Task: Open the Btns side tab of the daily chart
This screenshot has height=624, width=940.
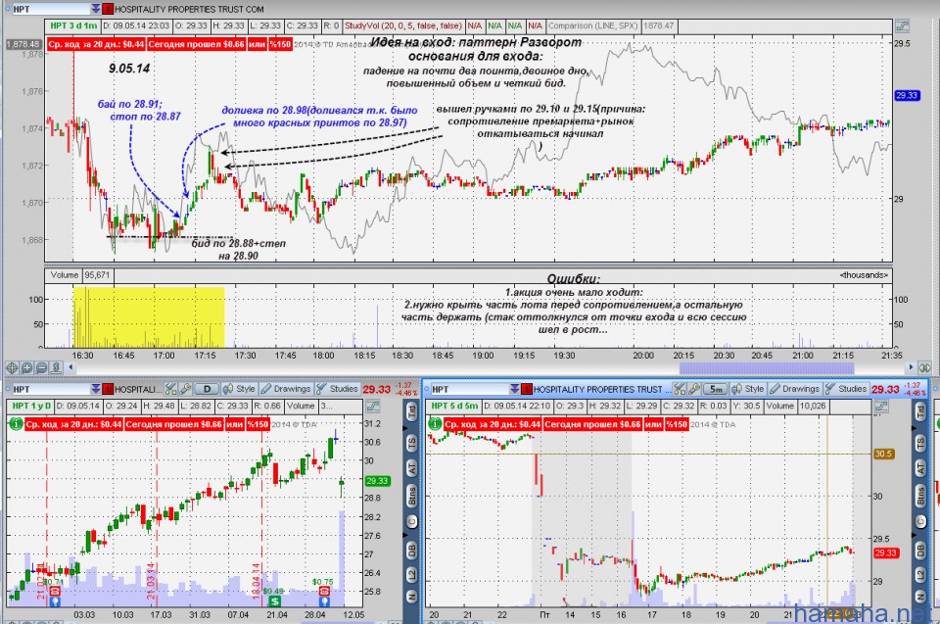Action: pyautogui.click(x=412, y=496)
